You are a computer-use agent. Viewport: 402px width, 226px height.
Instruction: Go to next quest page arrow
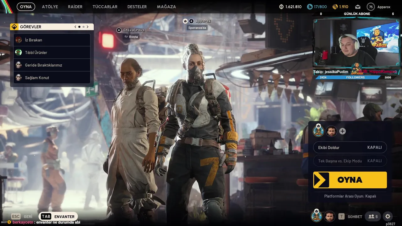click(x=88, y=27)
